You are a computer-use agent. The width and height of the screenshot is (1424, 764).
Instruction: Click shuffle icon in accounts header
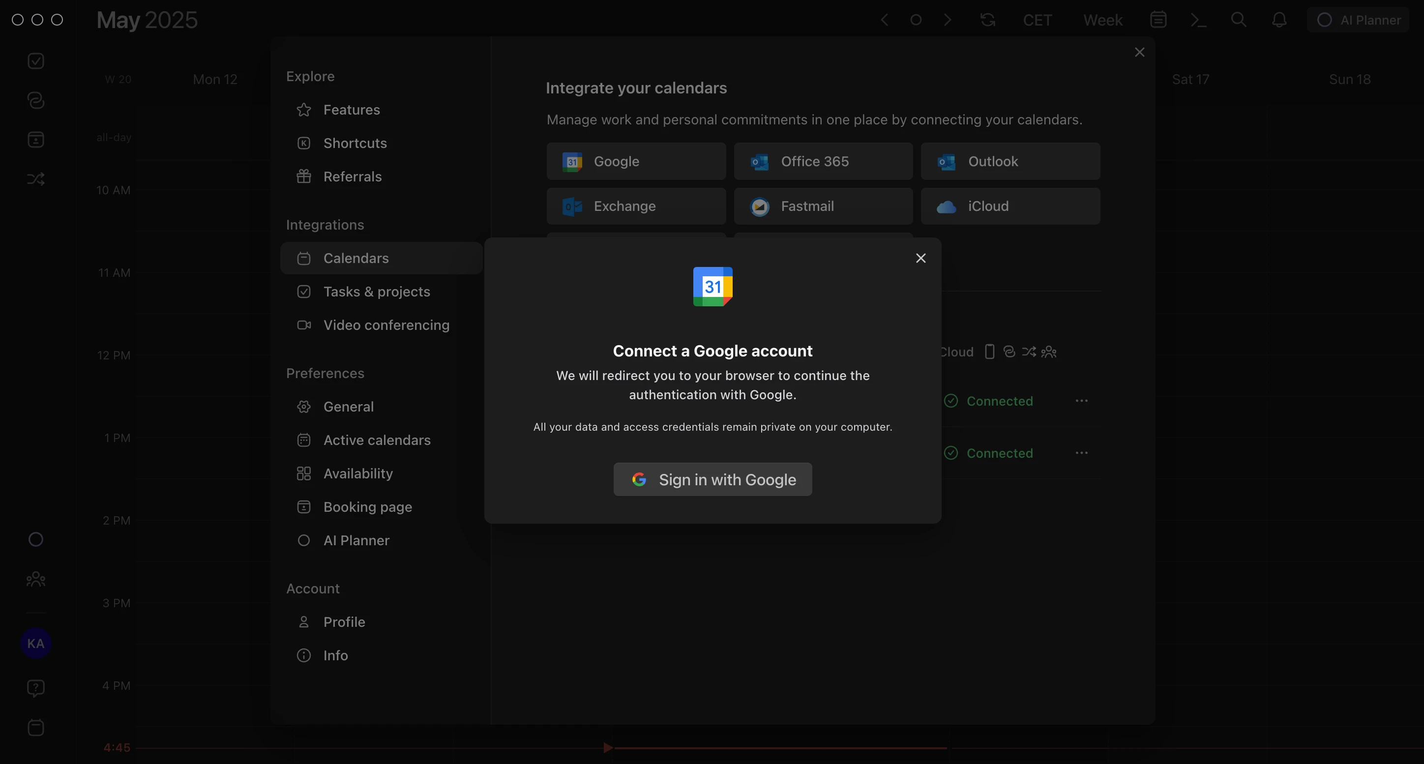pyautogui.click(x=1029, y=352)
